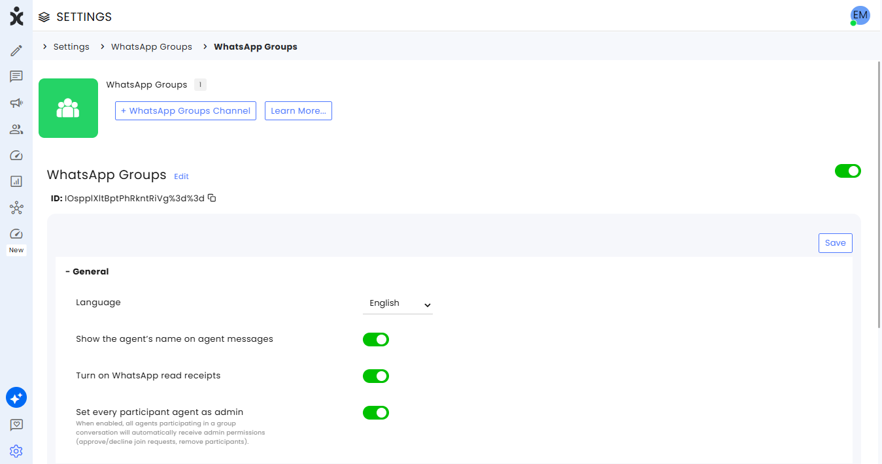
Task: Click the + WhatsApp Groups Channel button
Action: point(186,110)
